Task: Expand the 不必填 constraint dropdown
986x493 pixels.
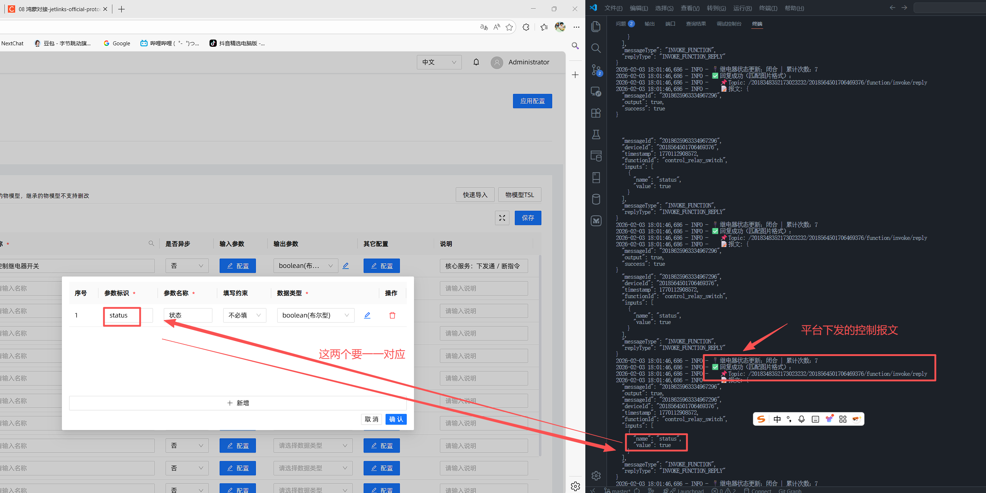Action: (x=244, y=315)
